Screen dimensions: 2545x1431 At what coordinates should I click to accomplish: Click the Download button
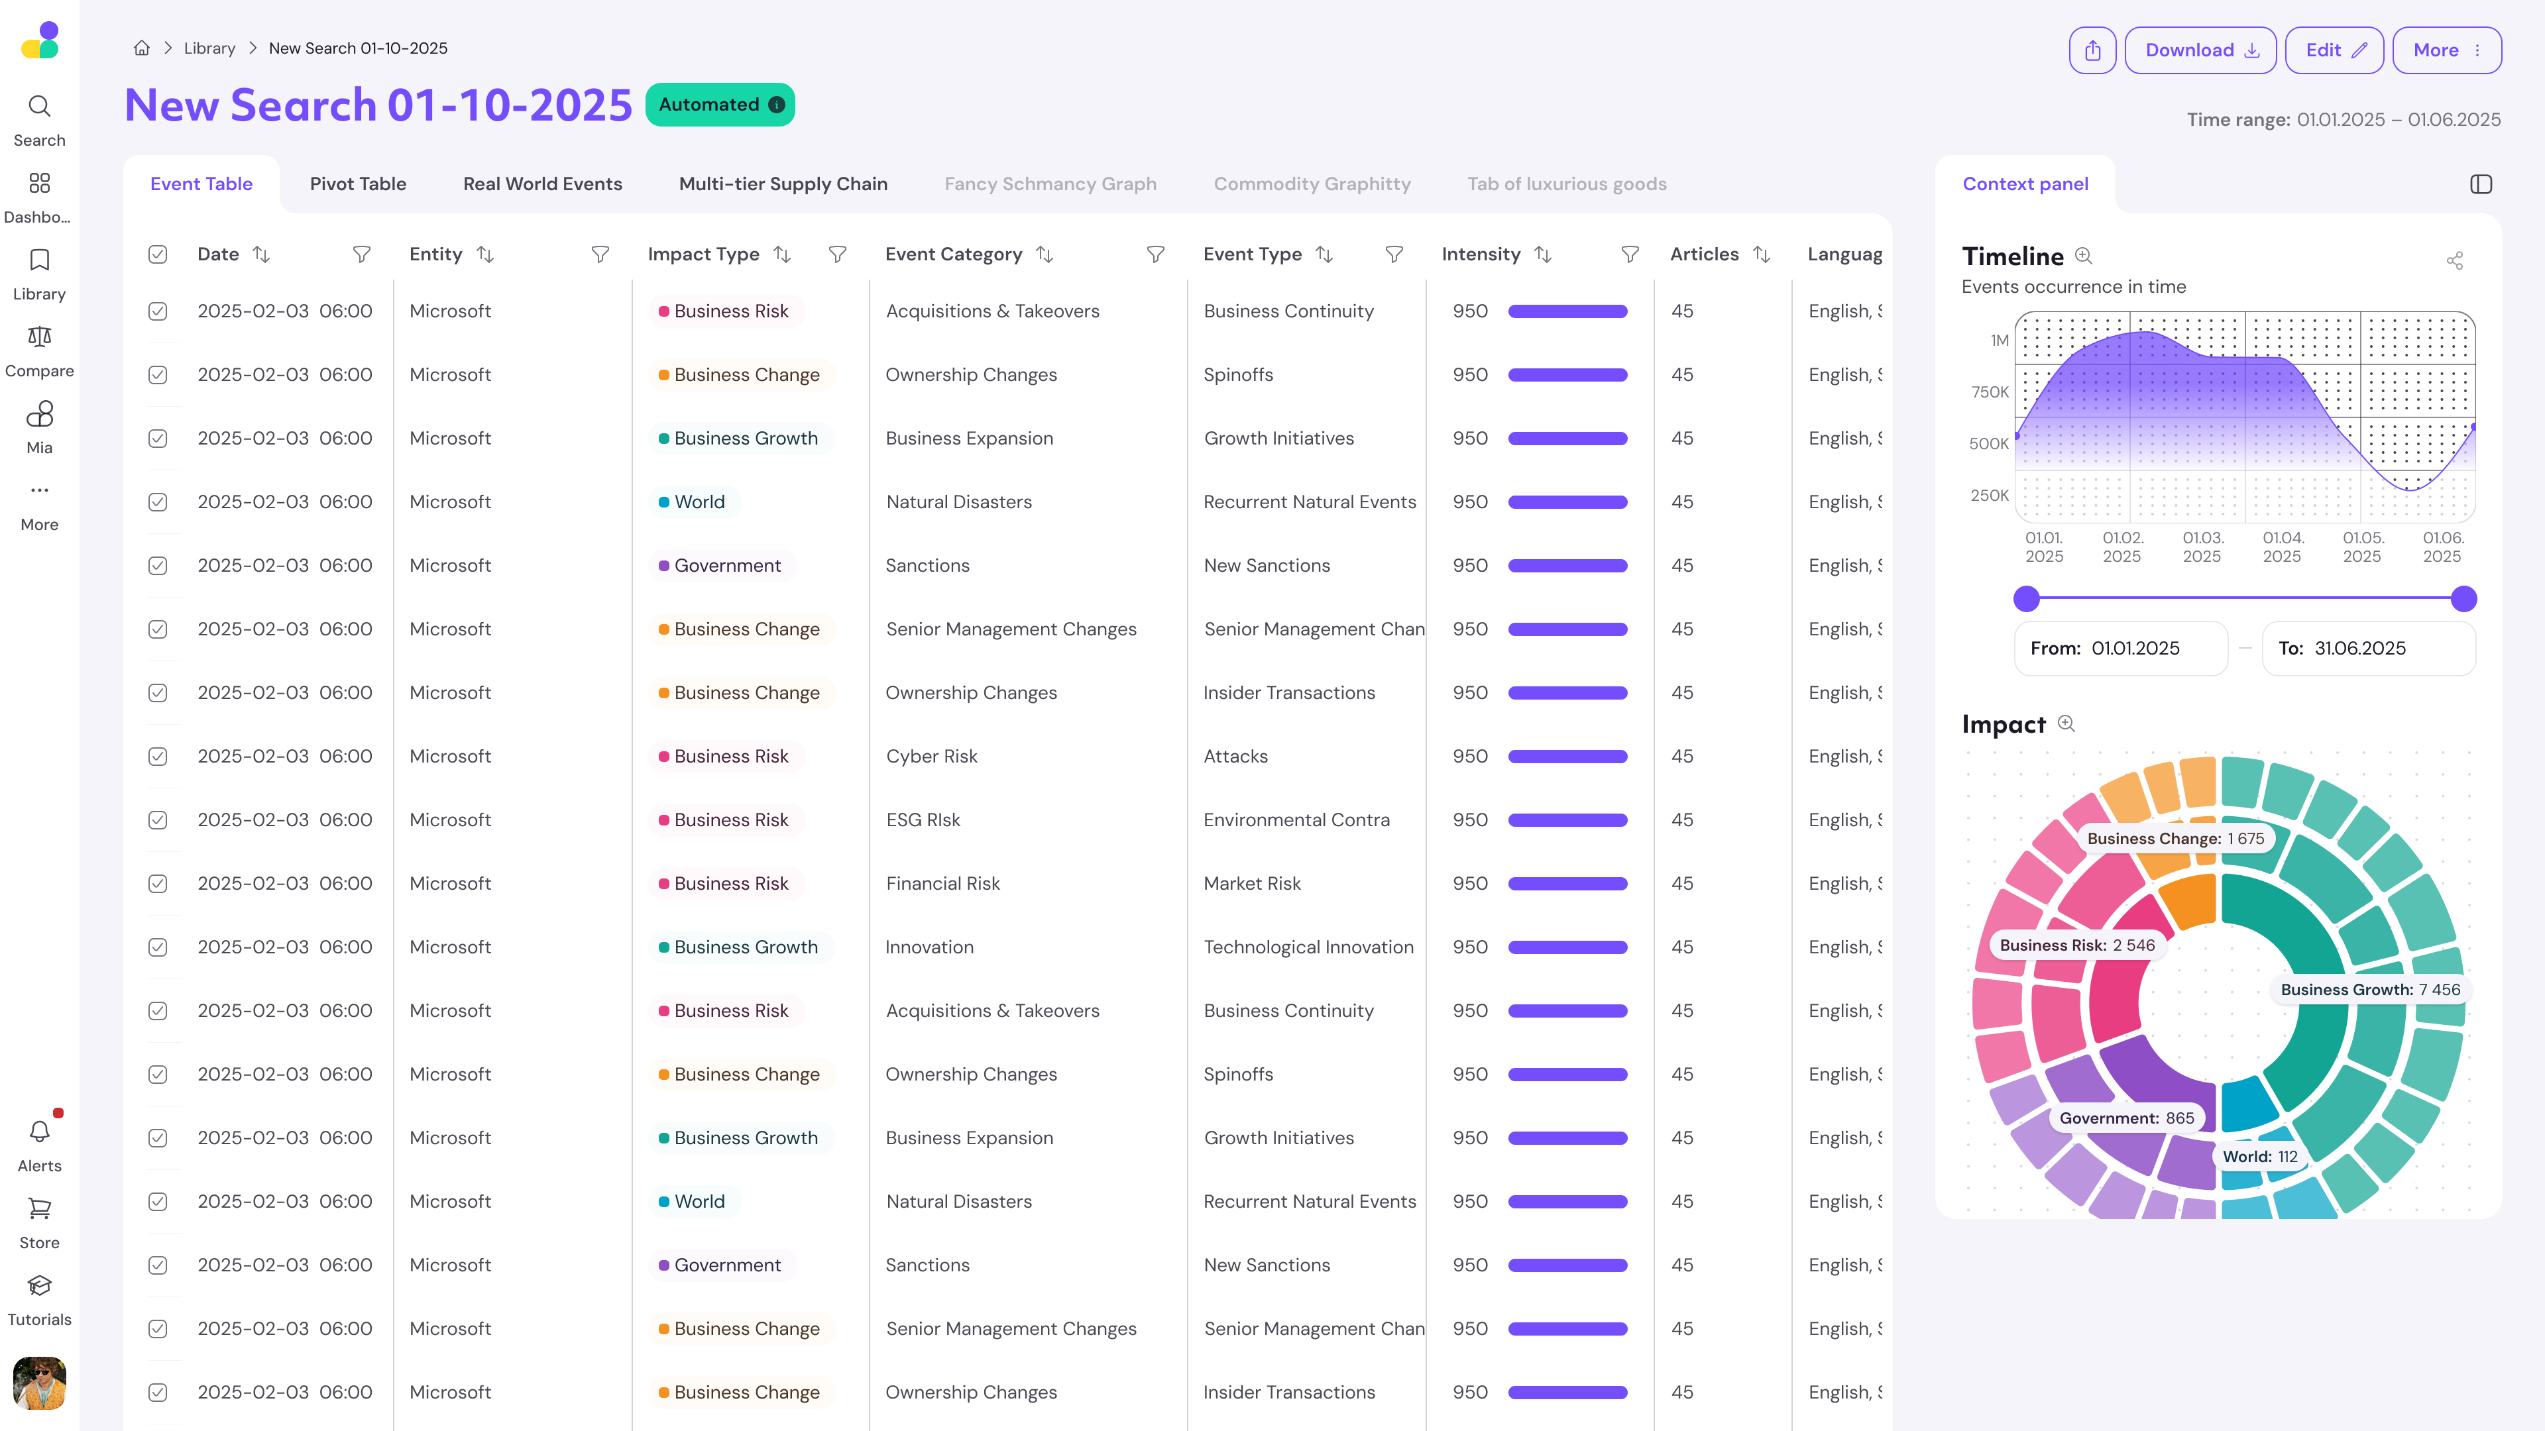(x=2200, y=50)
